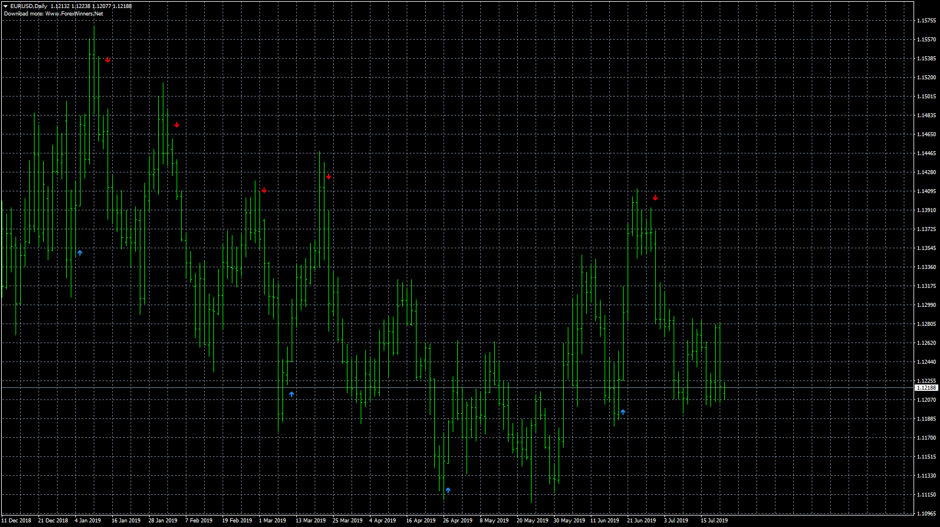Click the 1 Mar 2019 date label
Screen dimensions: 940x527
pyautogui.click(x=273, y=521)
